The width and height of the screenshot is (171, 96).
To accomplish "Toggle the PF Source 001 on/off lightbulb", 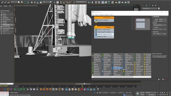I will 112,18.
